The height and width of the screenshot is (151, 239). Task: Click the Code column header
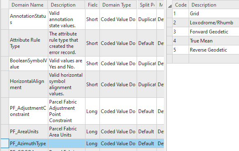pyautogui.click(x=181, y=5)
